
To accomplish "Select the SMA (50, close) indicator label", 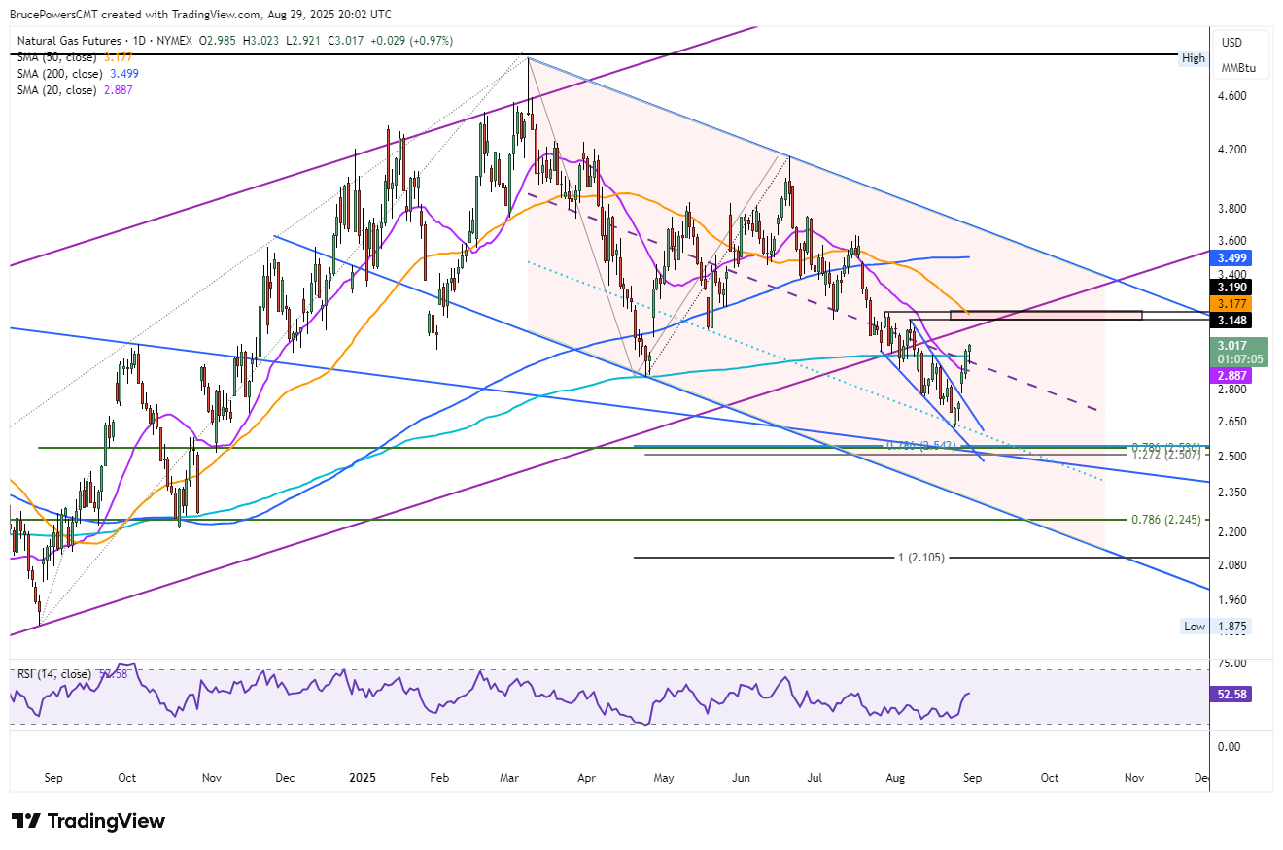I will click(56, 58).
